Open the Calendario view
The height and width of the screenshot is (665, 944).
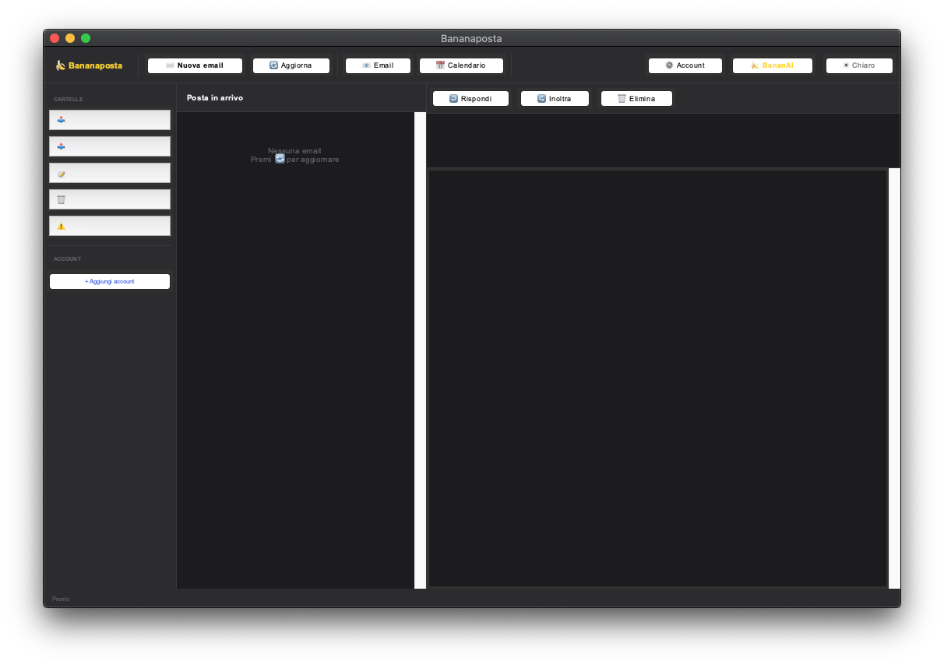tap(461, 65)
